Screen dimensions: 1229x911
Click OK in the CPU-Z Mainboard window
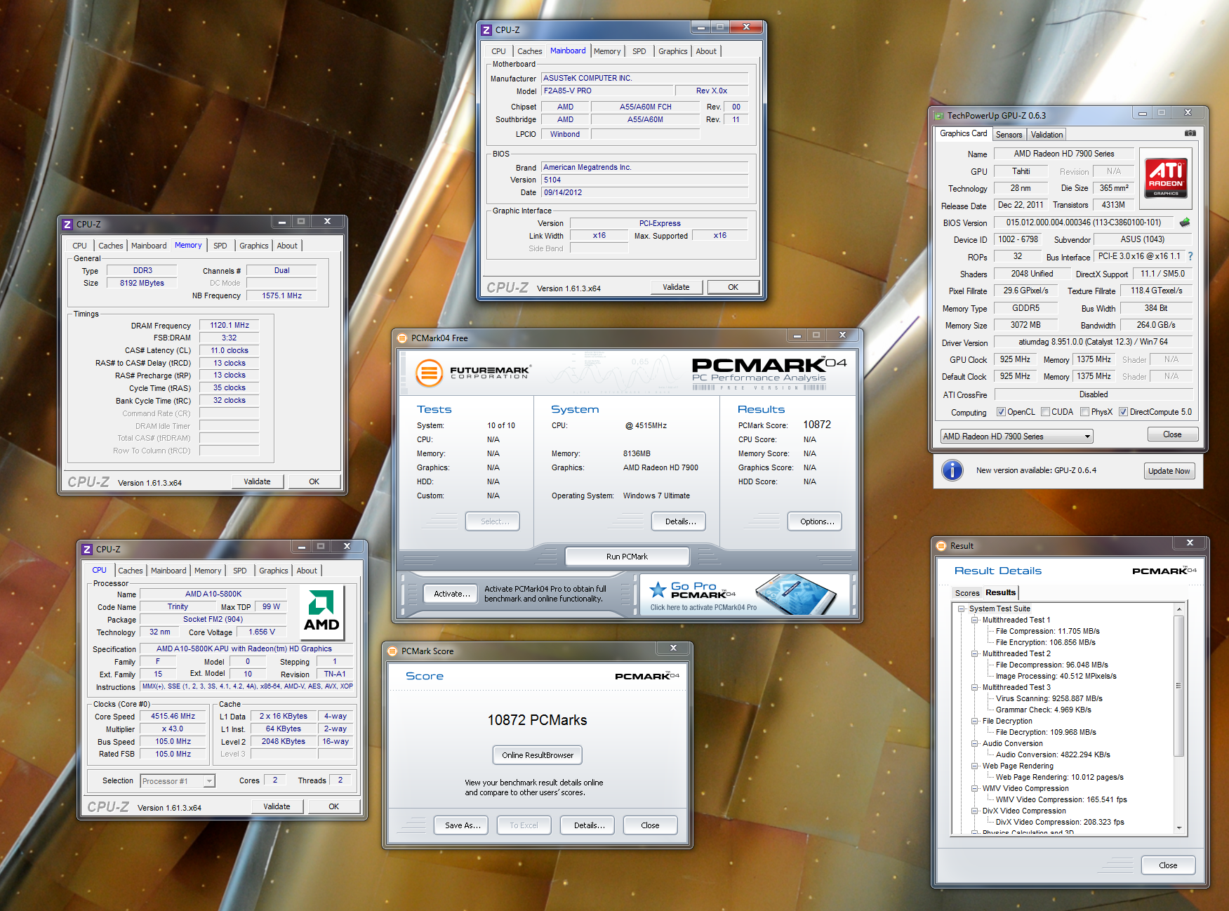[733, 287]
